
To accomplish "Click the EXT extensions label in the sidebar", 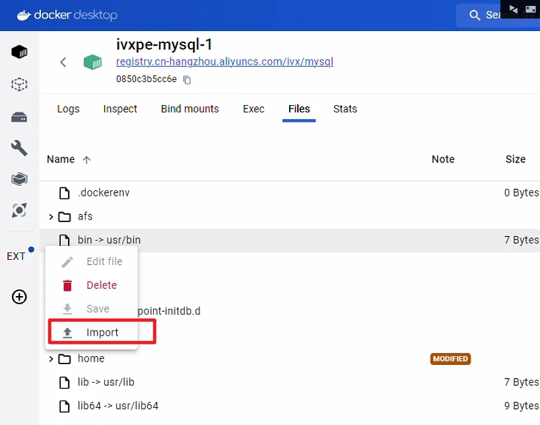I will [16, 256].
